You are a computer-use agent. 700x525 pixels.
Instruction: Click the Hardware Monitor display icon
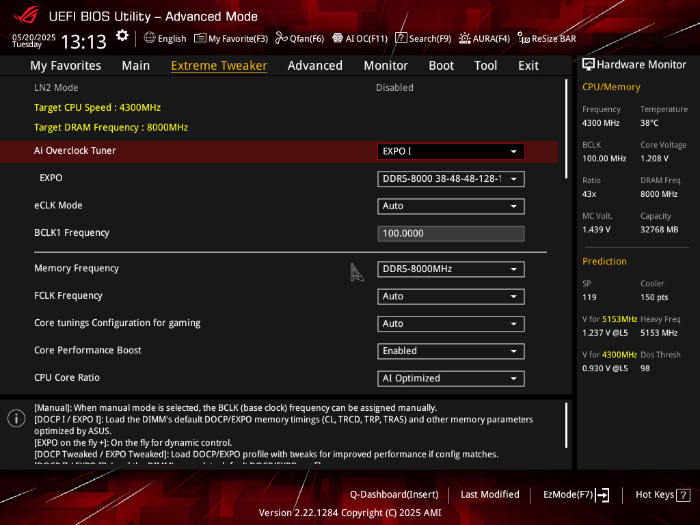pyautogui.click(x=589, y=65)
